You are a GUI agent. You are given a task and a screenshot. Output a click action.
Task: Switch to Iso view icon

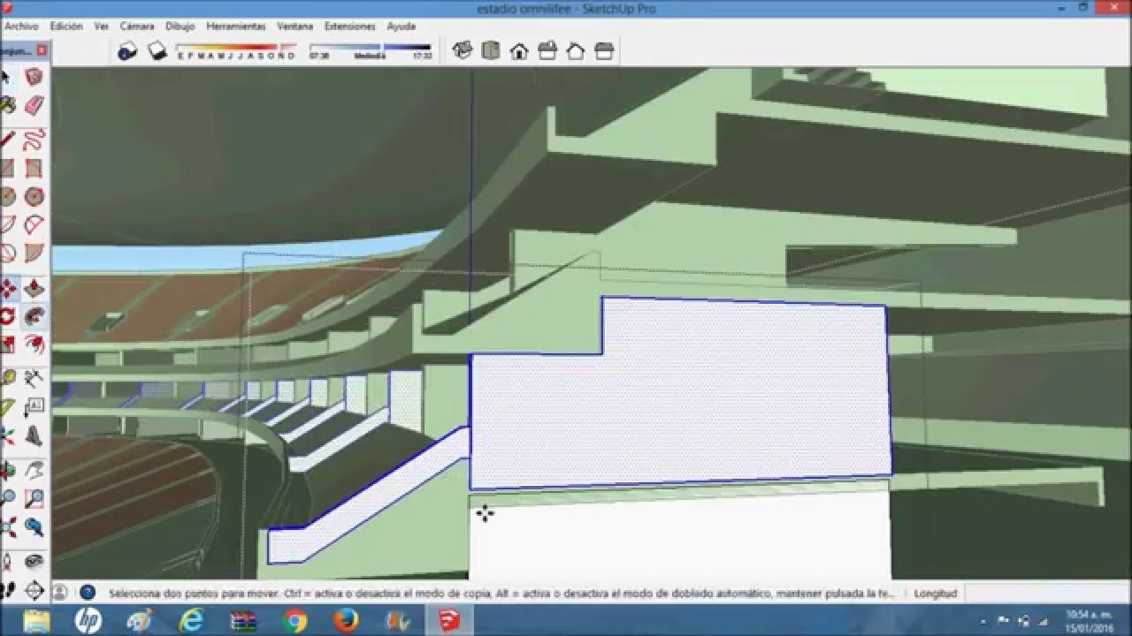click(463, 51)
